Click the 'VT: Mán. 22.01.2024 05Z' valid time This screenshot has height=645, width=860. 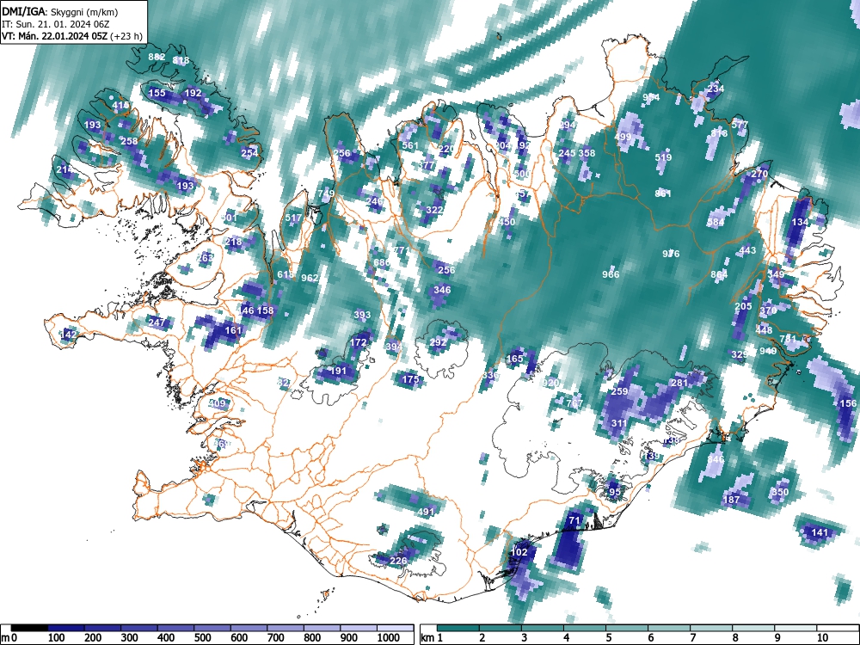(x=54, y=37)
